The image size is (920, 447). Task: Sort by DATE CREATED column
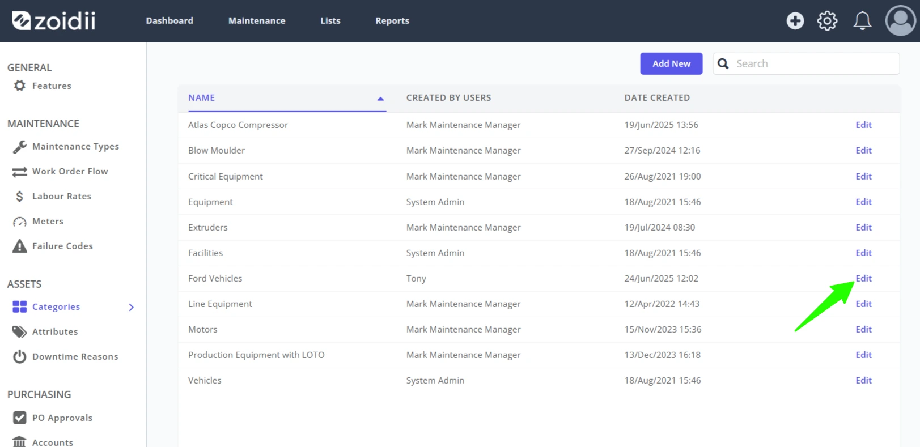point(657,97)
